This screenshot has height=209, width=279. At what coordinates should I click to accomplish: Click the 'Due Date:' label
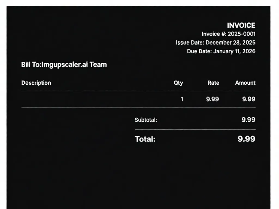click(x=199, y=51)
